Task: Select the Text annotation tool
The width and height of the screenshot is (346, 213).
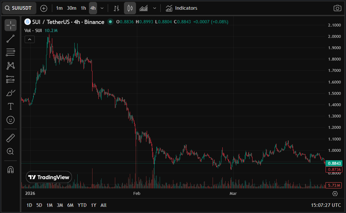Action: (x=10, y=106)
